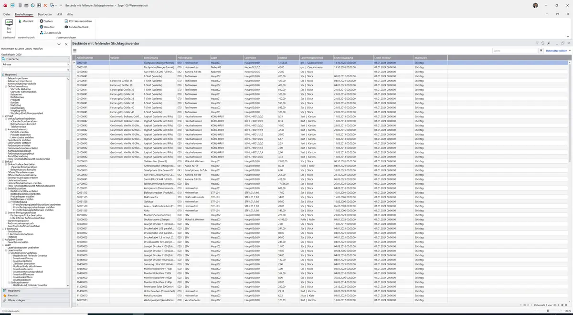Sort by the Lagerplatz column header

(x=260, y=58)
